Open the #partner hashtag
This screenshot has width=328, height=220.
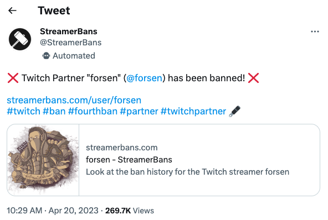139,111
